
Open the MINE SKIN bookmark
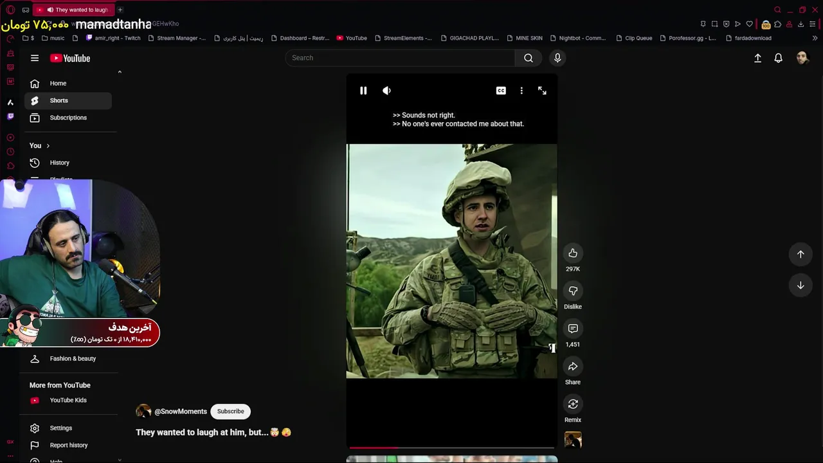pos(524,38)
